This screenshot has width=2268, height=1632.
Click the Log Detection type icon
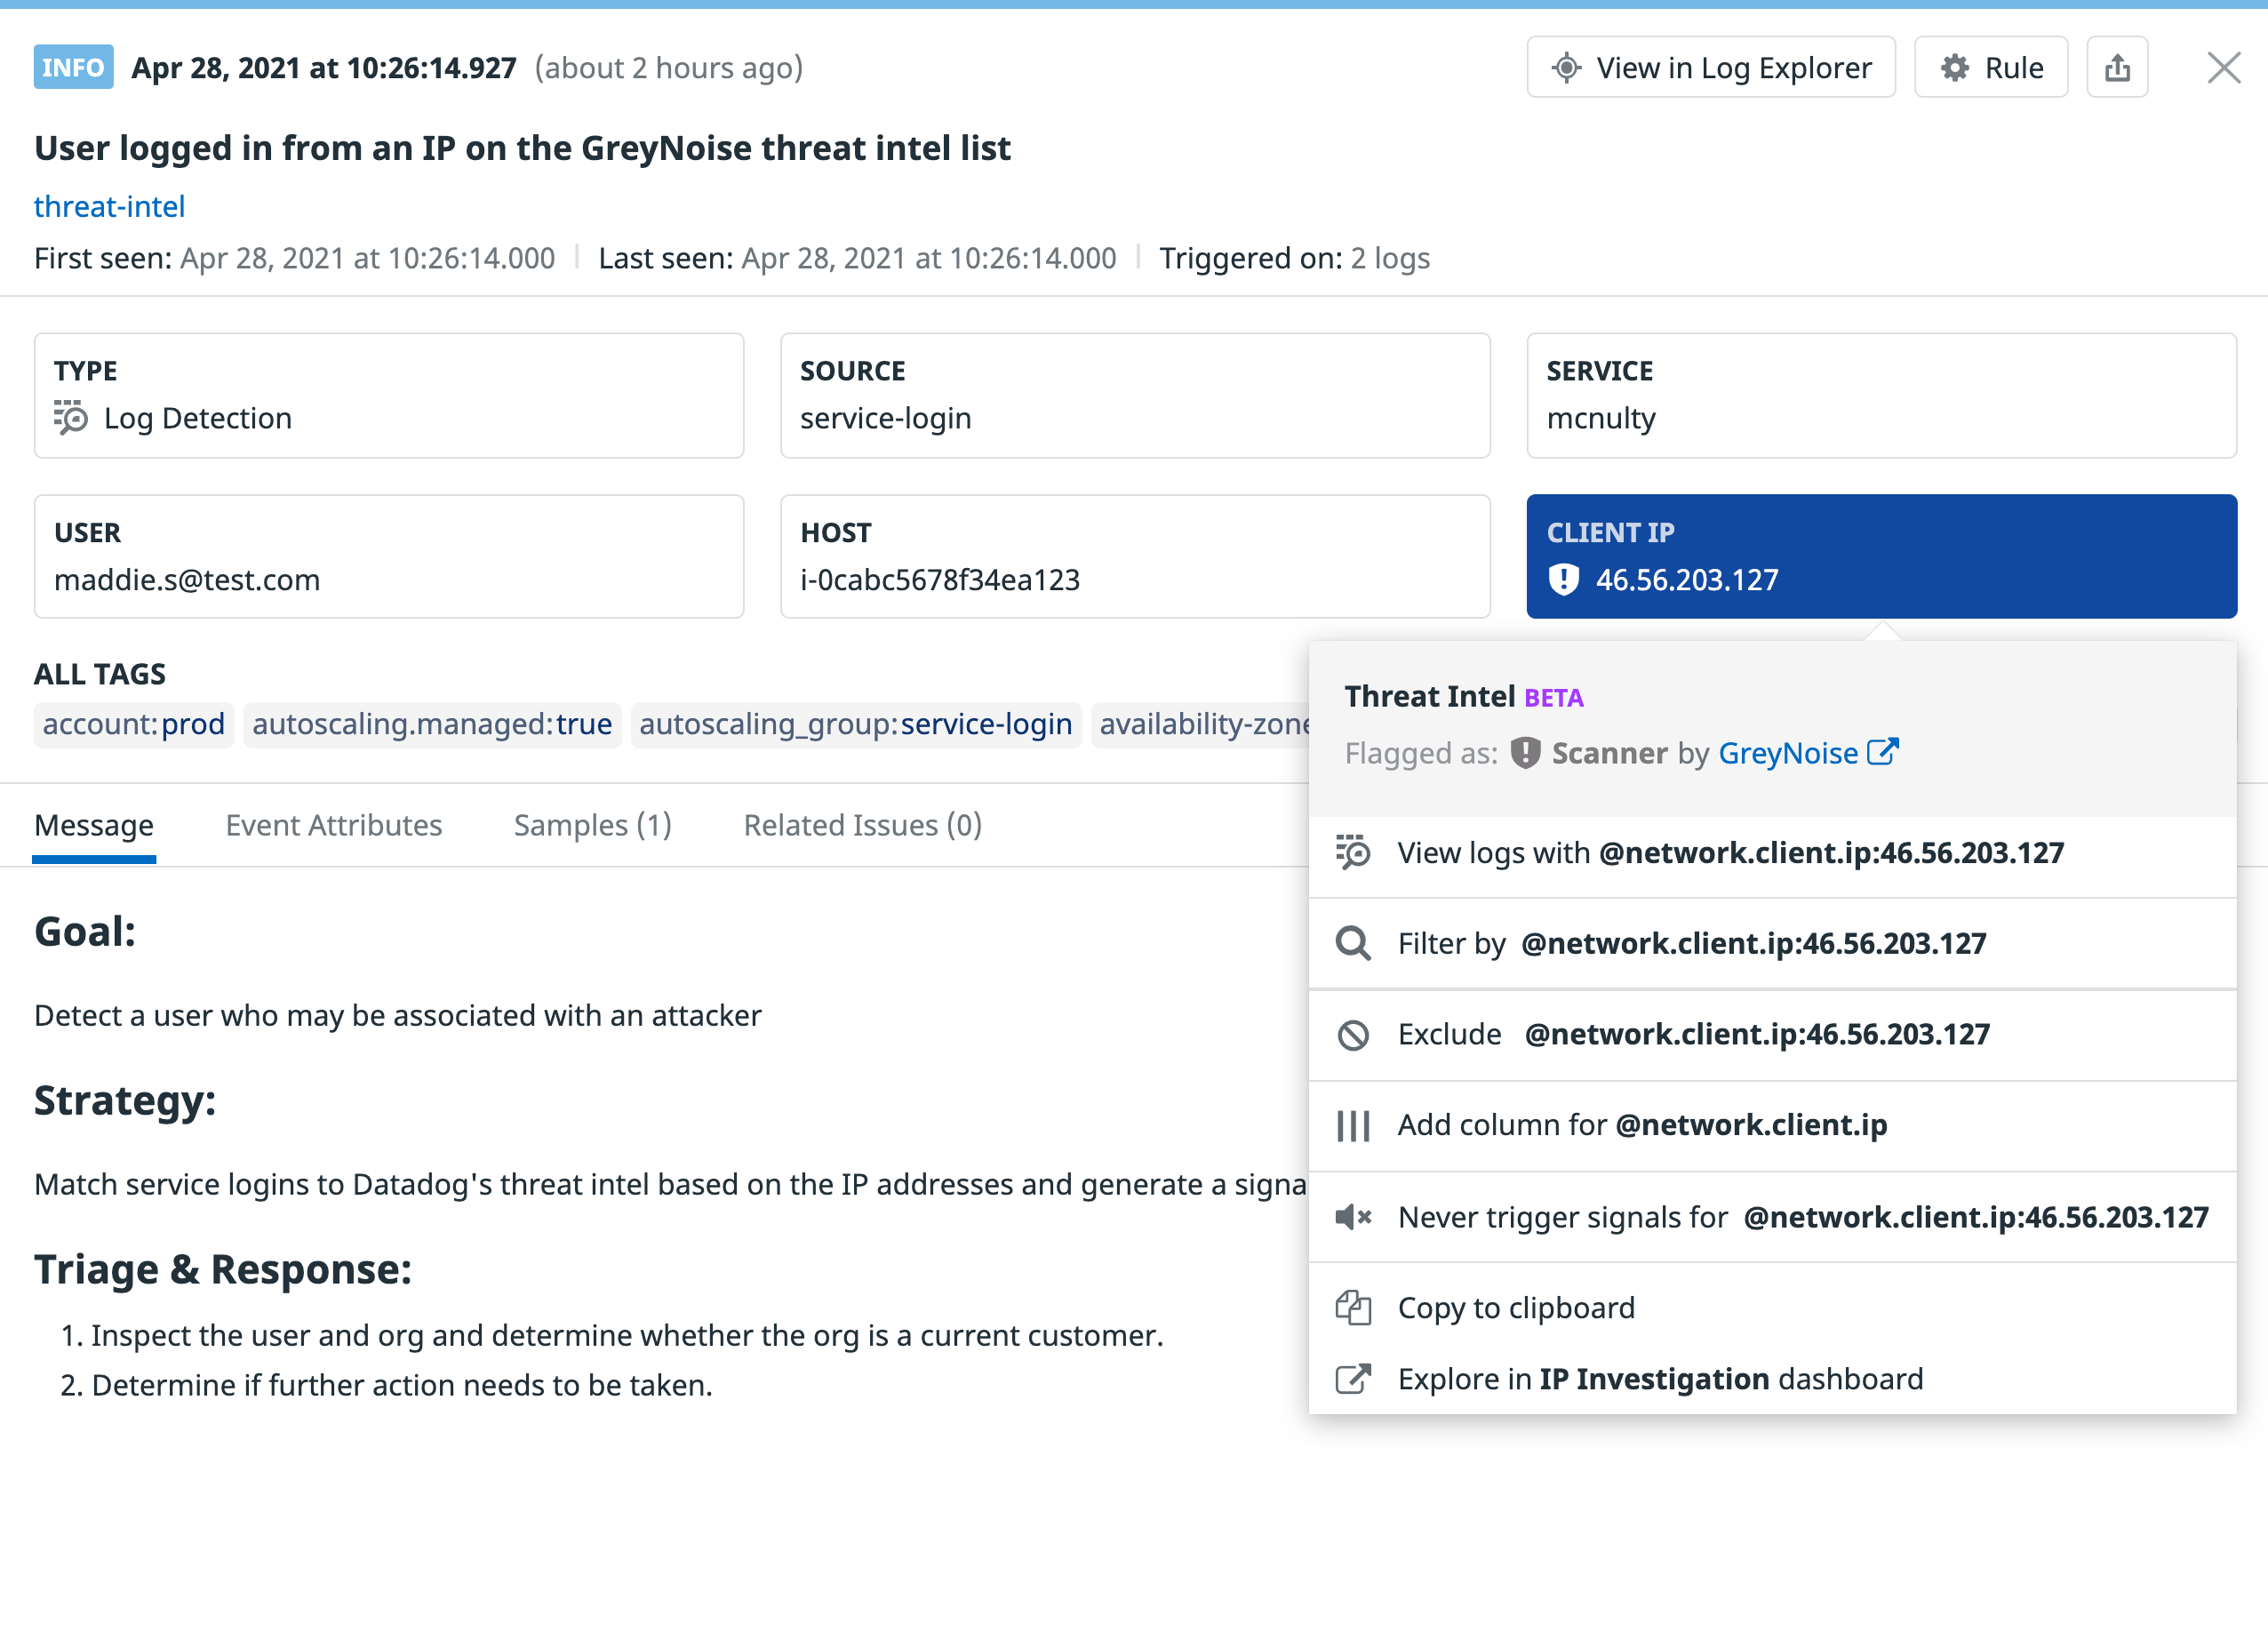click(71, 418)
